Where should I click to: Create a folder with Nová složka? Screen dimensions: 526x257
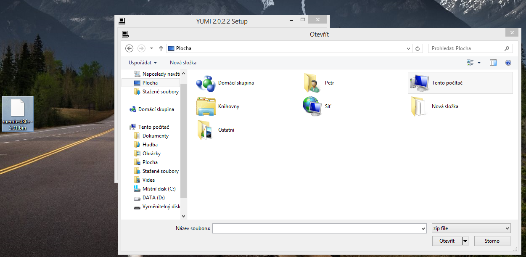(183, 63)
